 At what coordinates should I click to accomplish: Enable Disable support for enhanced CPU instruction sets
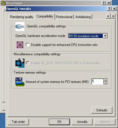pos(28,45)
